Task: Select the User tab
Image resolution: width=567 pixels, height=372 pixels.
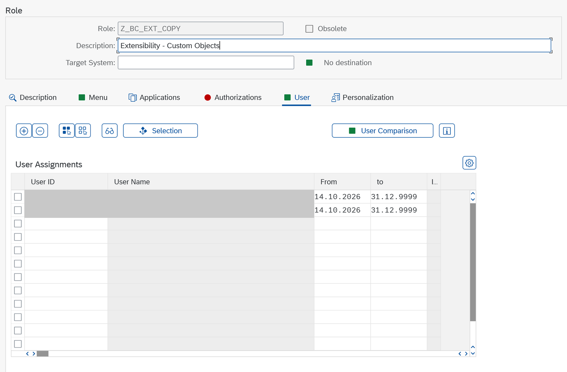Action: (297, 97)
